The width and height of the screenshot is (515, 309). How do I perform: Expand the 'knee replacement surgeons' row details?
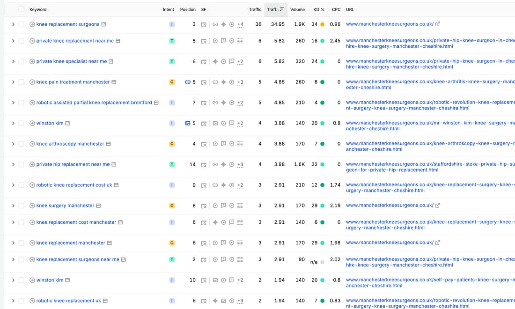tap(13, 24)
